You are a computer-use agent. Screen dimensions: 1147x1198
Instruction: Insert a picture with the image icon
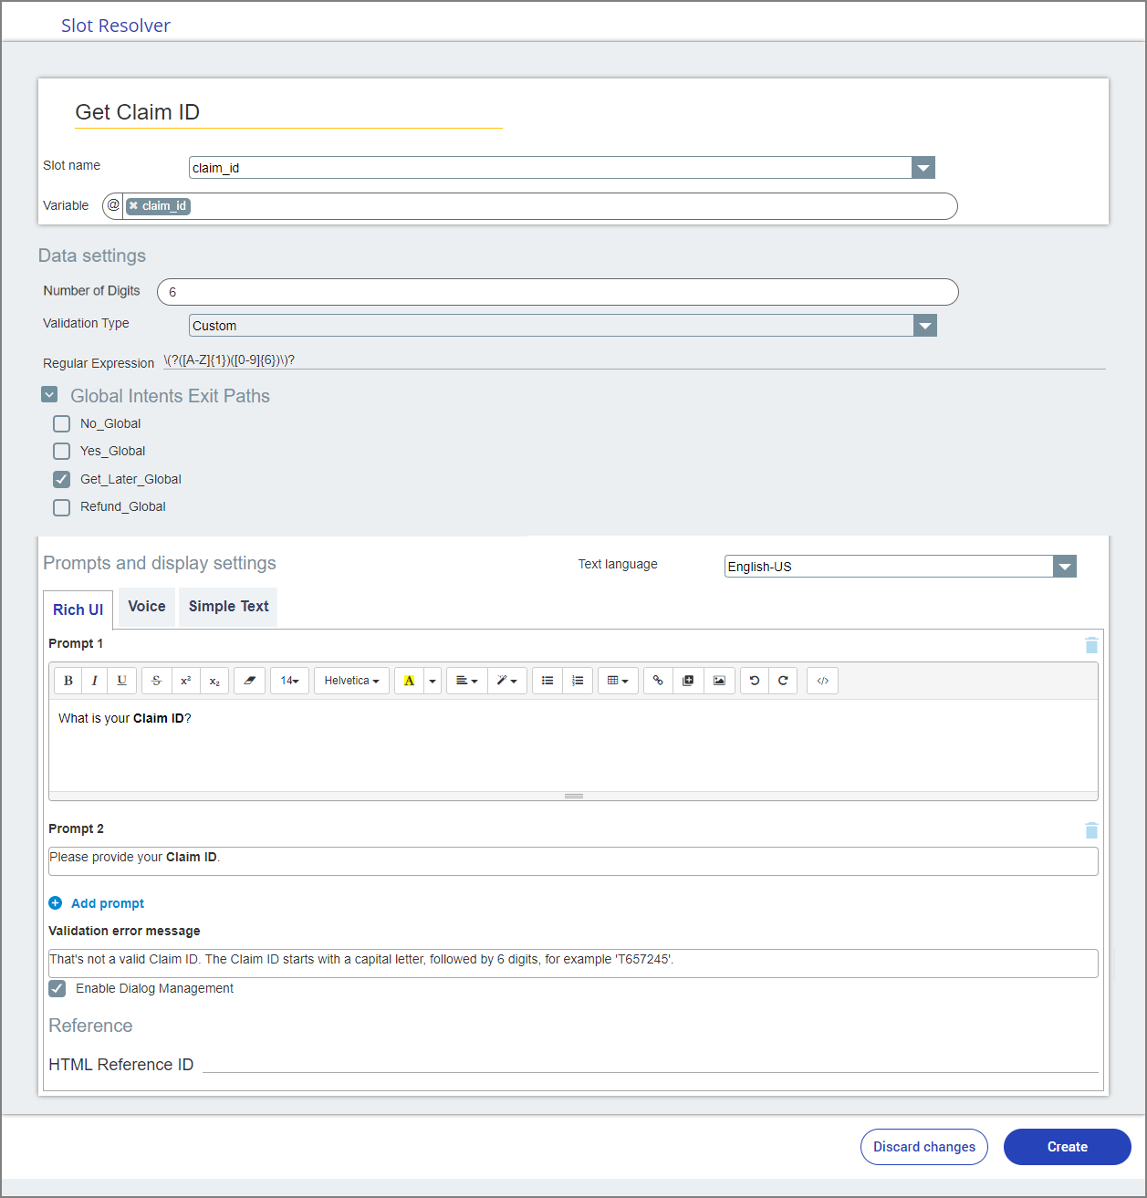[719, 681]
